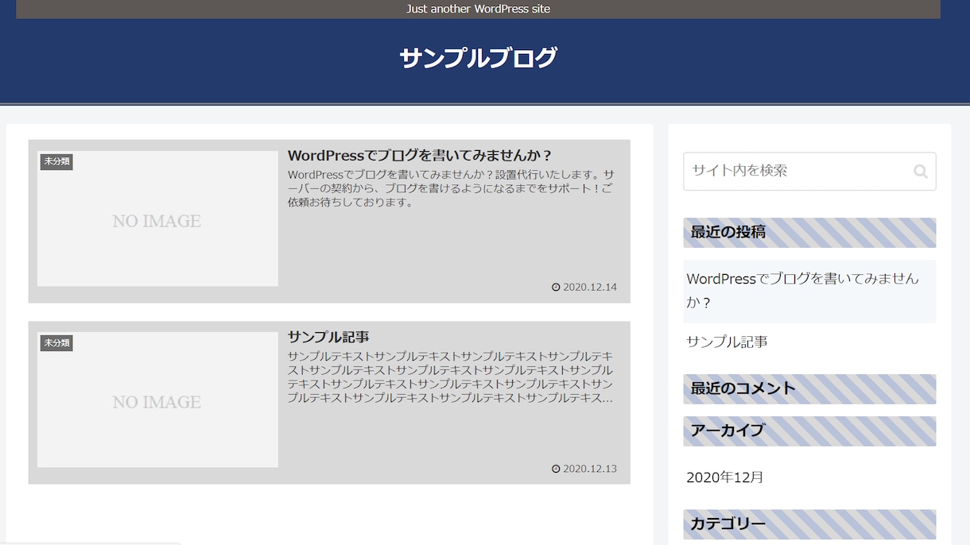The width and height of the screenshot is (970, 545).
Task: Open the article titled WordPressでブログを書いてみませんか？
Action: point(420,155)
